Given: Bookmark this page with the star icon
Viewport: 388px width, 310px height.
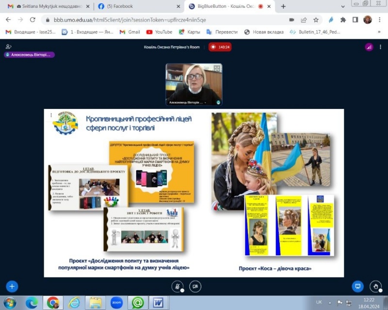Looking at the screenshot, I should pyautogui.click(x=316, y=20).
